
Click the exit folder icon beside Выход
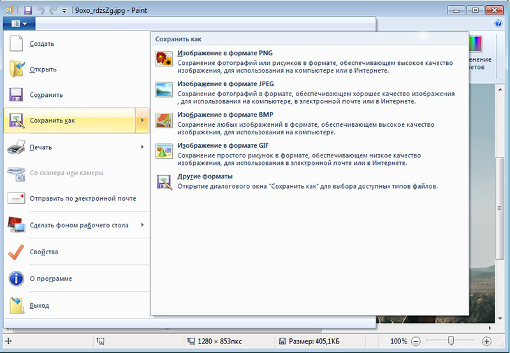pyautogui.click(x=17, y=305)
